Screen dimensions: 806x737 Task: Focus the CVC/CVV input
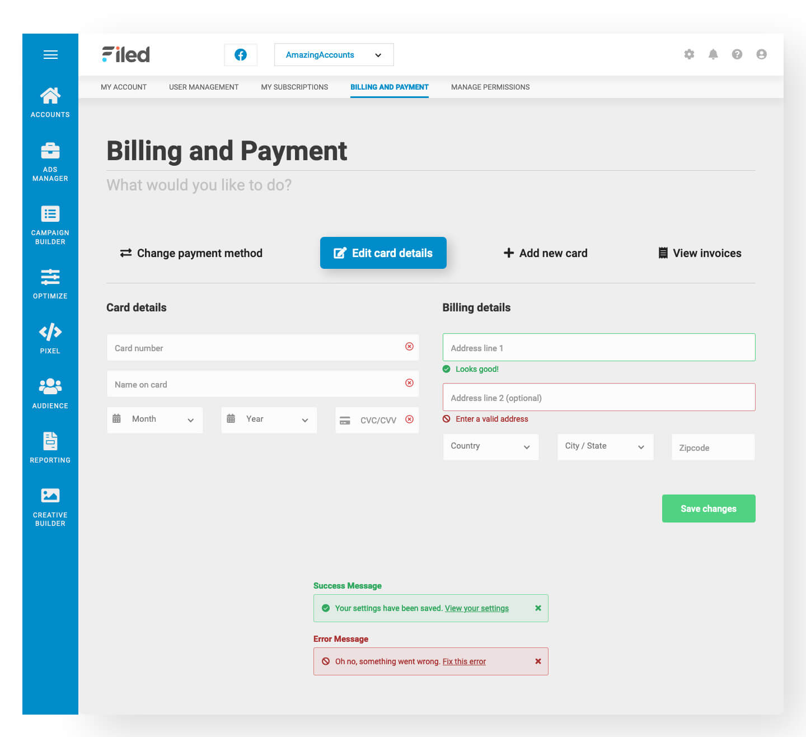(x=377, y=420)
